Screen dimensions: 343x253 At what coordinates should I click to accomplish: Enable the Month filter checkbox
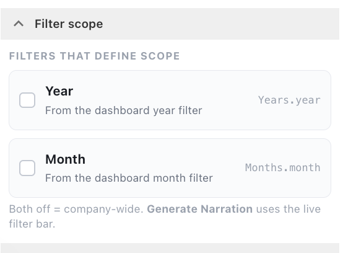[27, 168]
